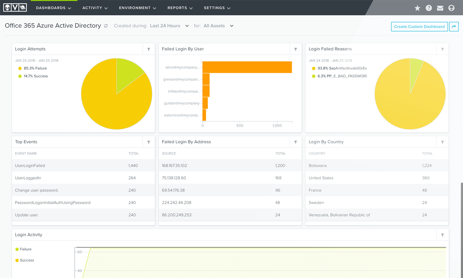
Task: Select the UserLoginFailed event row
Action: [x=83, y=166]
